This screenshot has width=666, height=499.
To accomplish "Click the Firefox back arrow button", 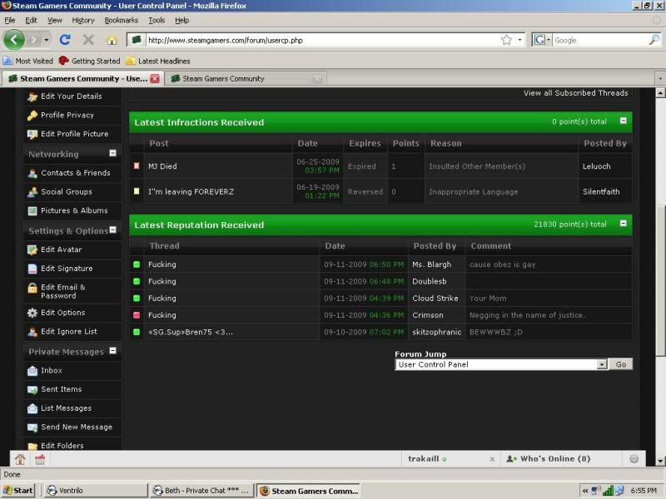I will pos(14,40).
